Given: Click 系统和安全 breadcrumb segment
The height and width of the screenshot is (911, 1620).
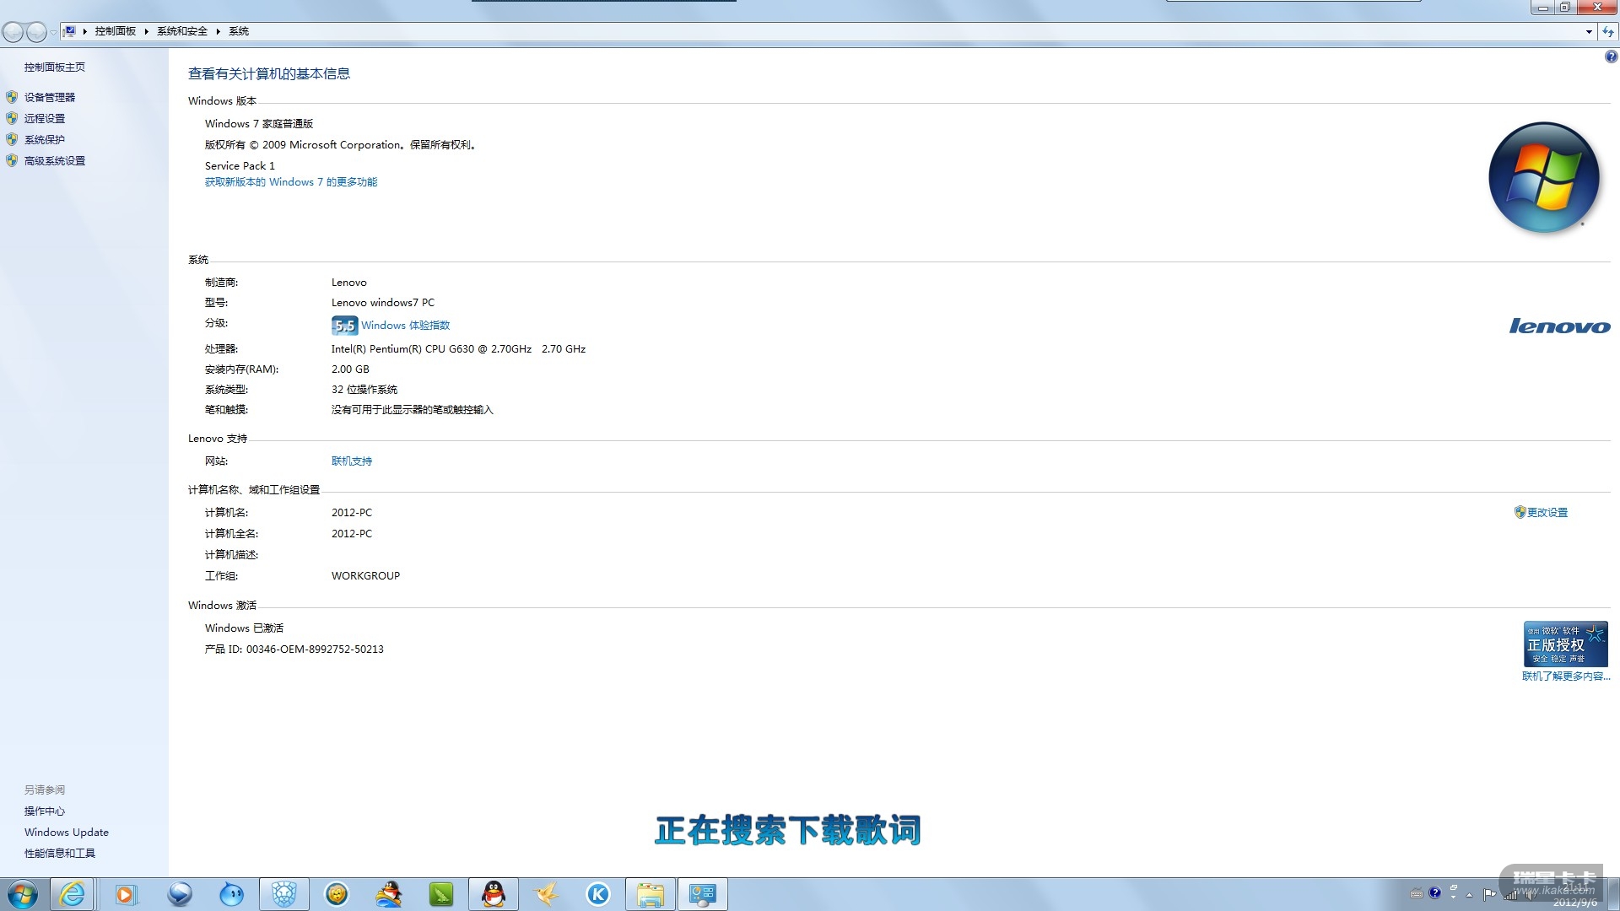Looking at the screenshot, I should point(181,31).
